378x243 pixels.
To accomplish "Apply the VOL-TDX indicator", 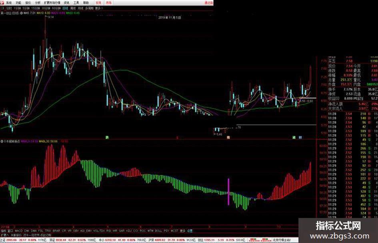I will click(99, 231).
